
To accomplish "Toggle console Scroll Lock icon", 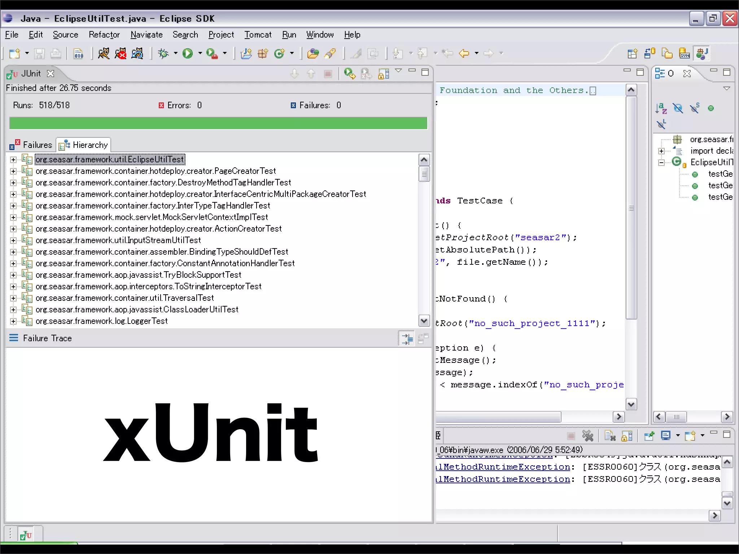I will pos(627,436).
